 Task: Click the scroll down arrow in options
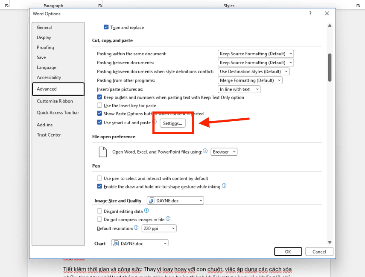330,243
